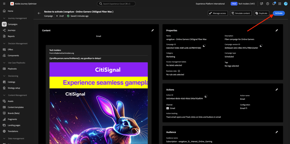Viewport: 290px width, 144px height.
Task: Edit the Audience section pencil icon
Action: click(276, 132)
